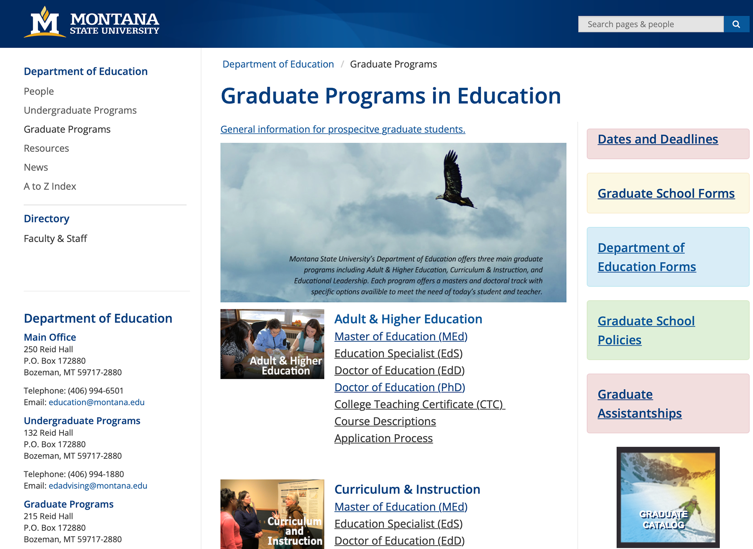Click the Graduate Catalog skier thumbnail
Viewport: 753px width, 549px height.
pos(668,497)
